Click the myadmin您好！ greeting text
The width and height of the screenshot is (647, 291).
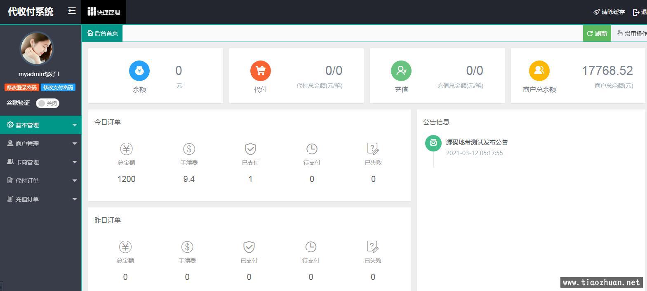(40, 74)
